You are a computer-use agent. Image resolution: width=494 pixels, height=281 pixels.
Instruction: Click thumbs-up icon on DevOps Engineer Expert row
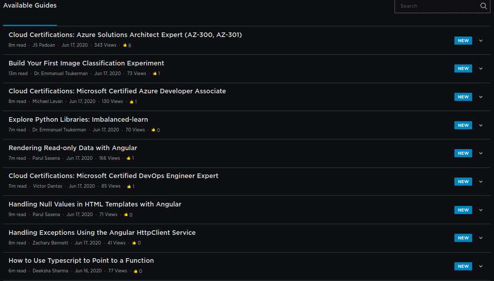click(x=129, y=186)
